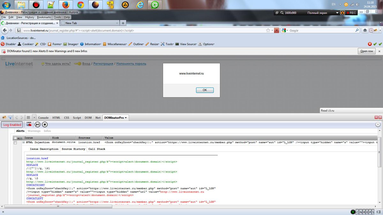Open the History menu

pyautogui.click(x=29, y=17)
